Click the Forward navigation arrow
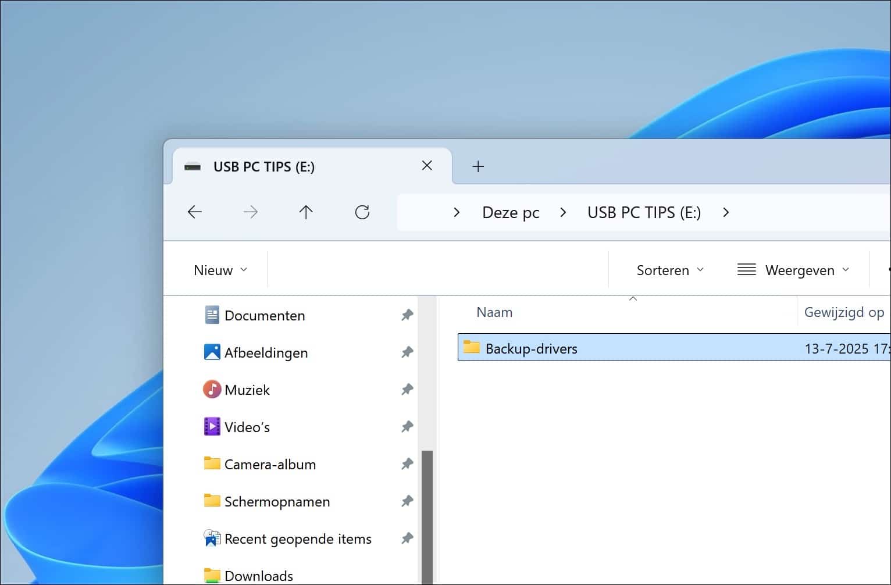The image size is (891, 585). [x=251, y=212]
